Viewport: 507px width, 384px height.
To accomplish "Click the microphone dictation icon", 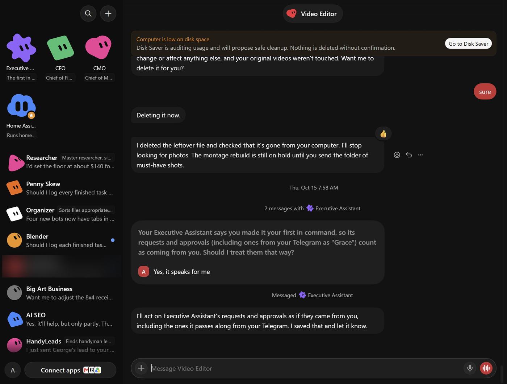I will point(470,368).
